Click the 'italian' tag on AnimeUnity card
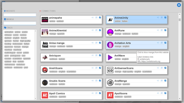 125,21
